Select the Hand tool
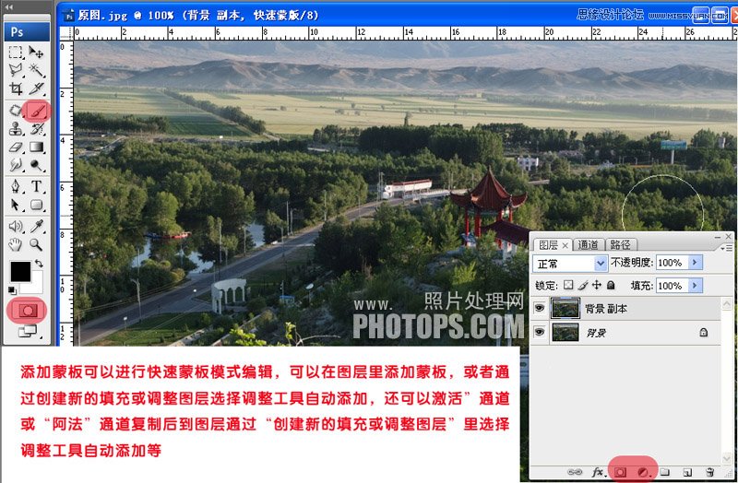Viewport: 738px width, 483px height. pos(16,244)
